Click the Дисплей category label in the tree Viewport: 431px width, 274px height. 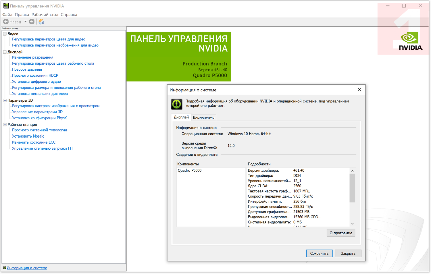coord(15,52)
